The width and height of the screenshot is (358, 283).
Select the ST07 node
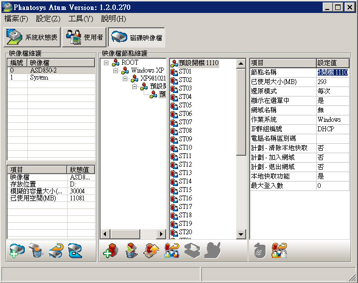tap(185, 122)
